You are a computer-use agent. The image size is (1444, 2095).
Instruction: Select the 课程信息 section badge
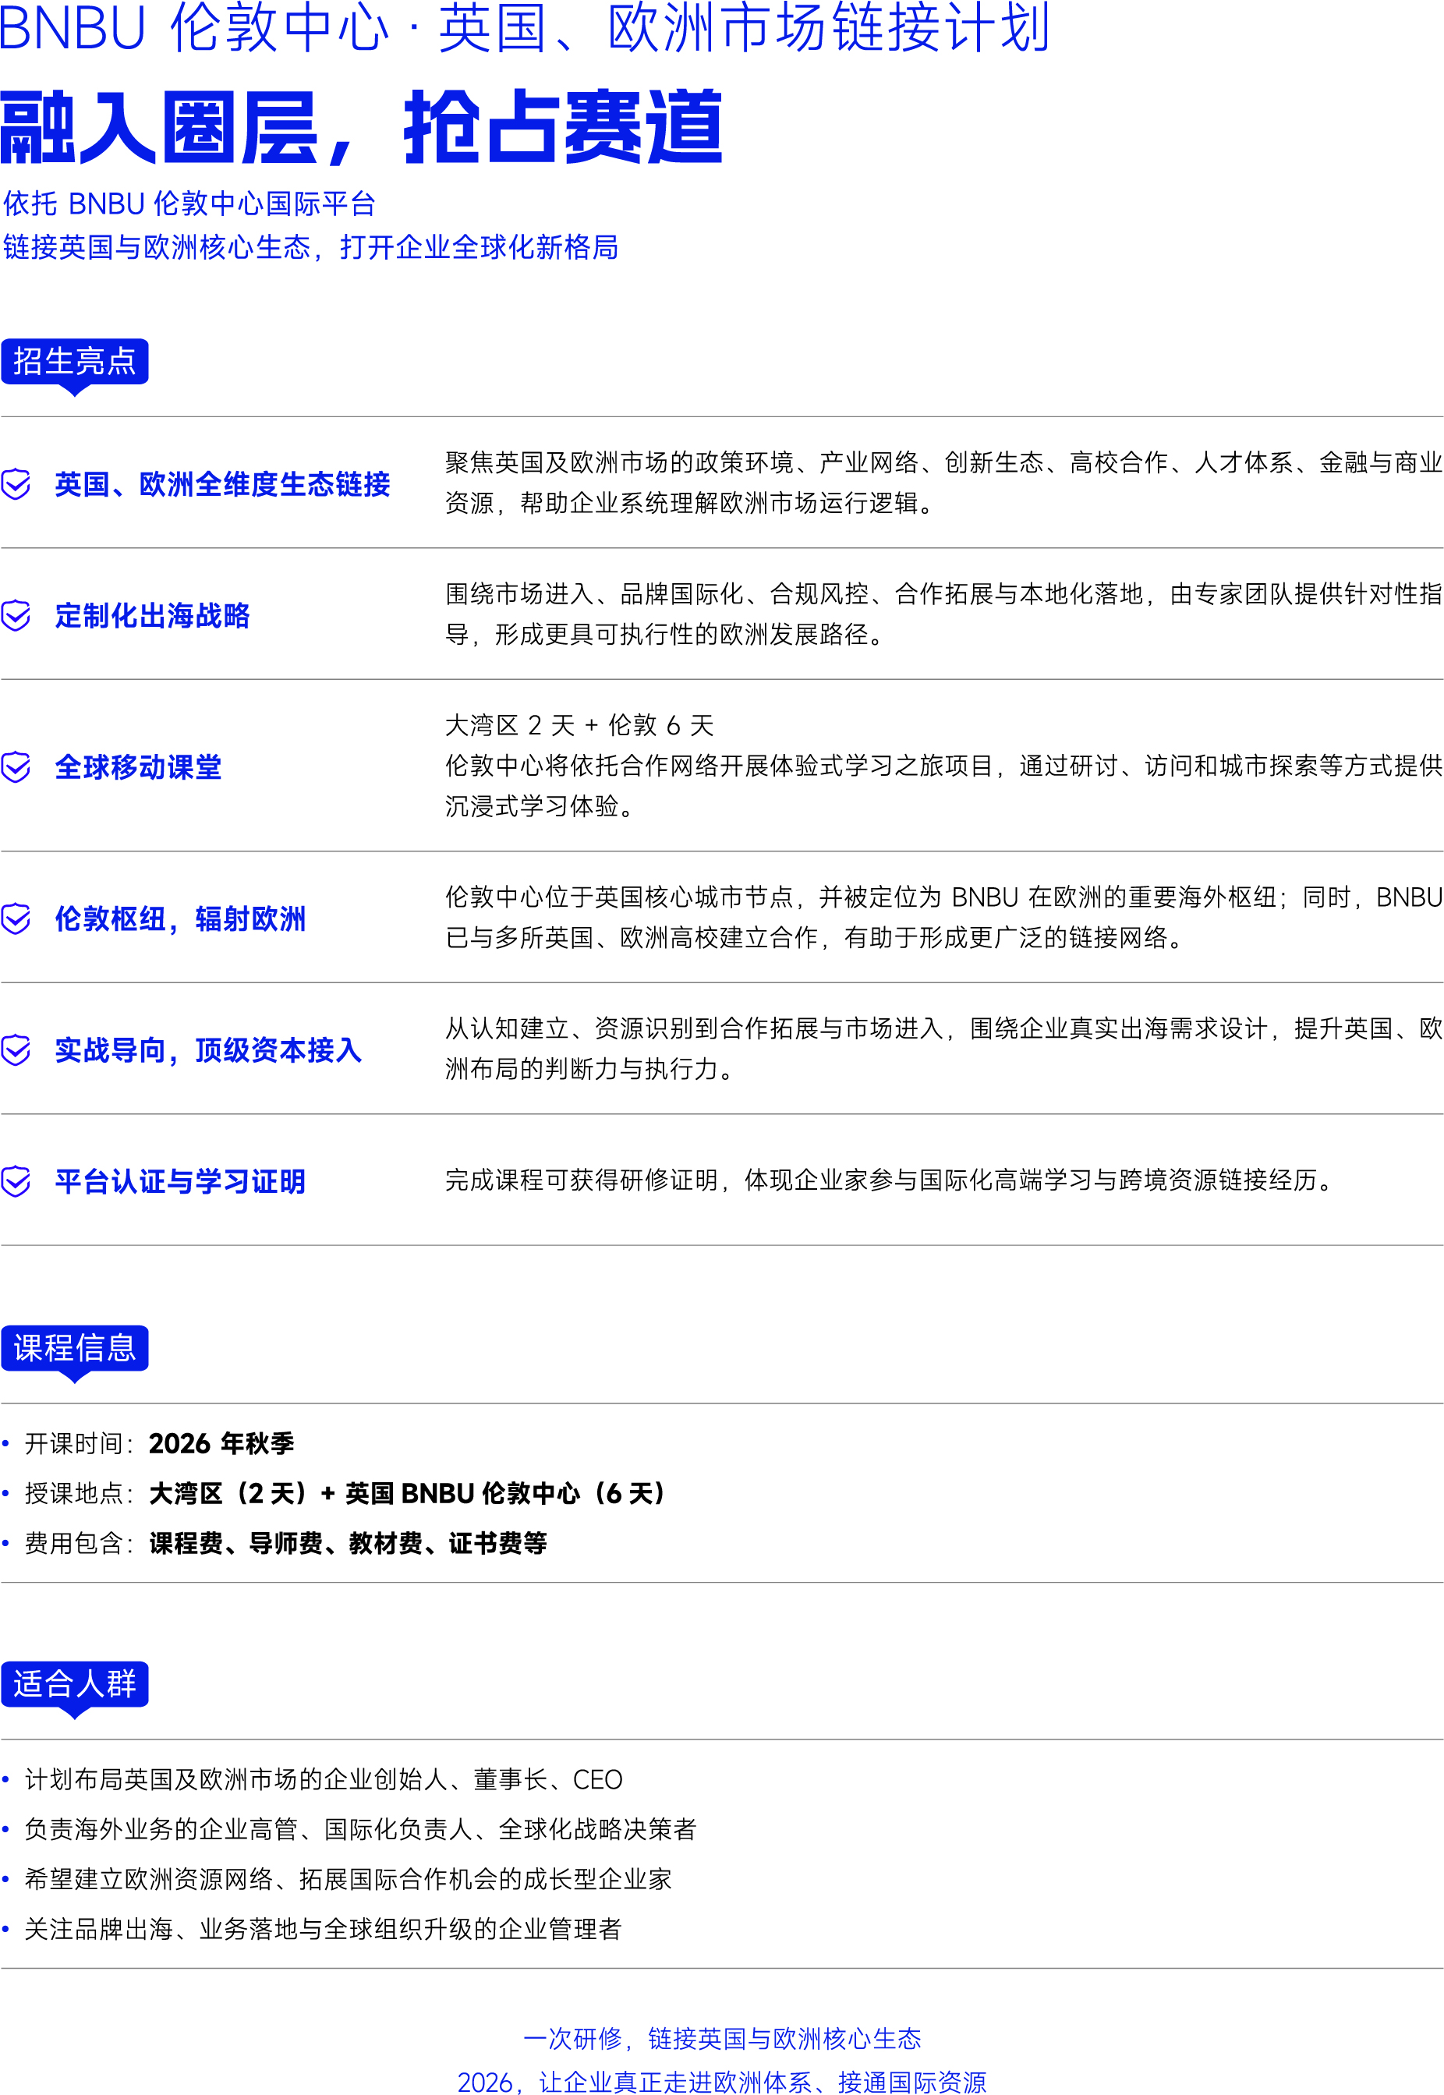click(74, 1348)
